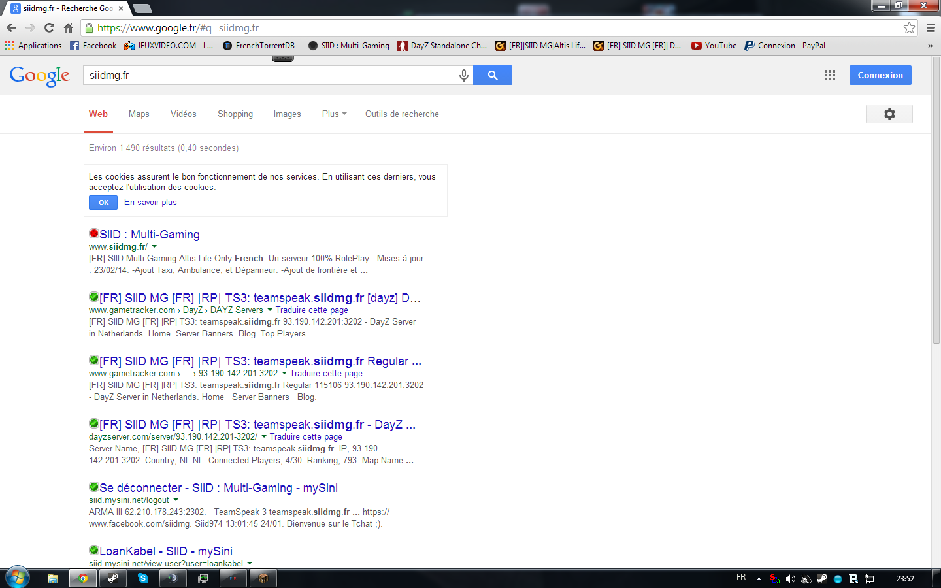
Task: Translate the dayzserver.com result page
Action: click(306, 437)
